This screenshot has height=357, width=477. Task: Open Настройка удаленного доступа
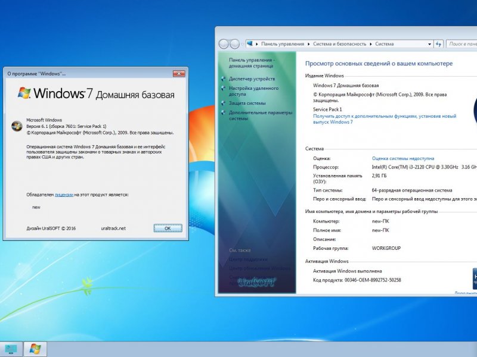pos(253,91)
